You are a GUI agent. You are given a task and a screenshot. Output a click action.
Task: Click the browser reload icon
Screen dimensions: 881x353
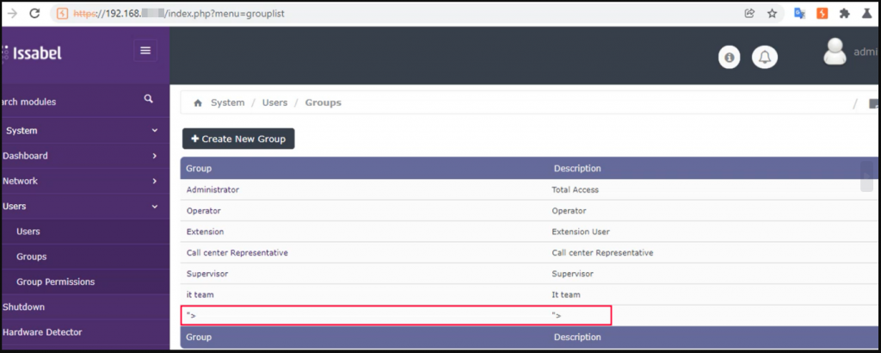(x=34, y=14)
